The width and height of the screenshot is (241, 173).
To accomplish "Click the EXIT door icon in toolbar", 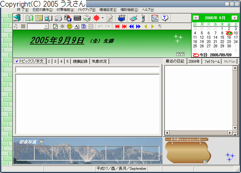I will click(17, 18).
